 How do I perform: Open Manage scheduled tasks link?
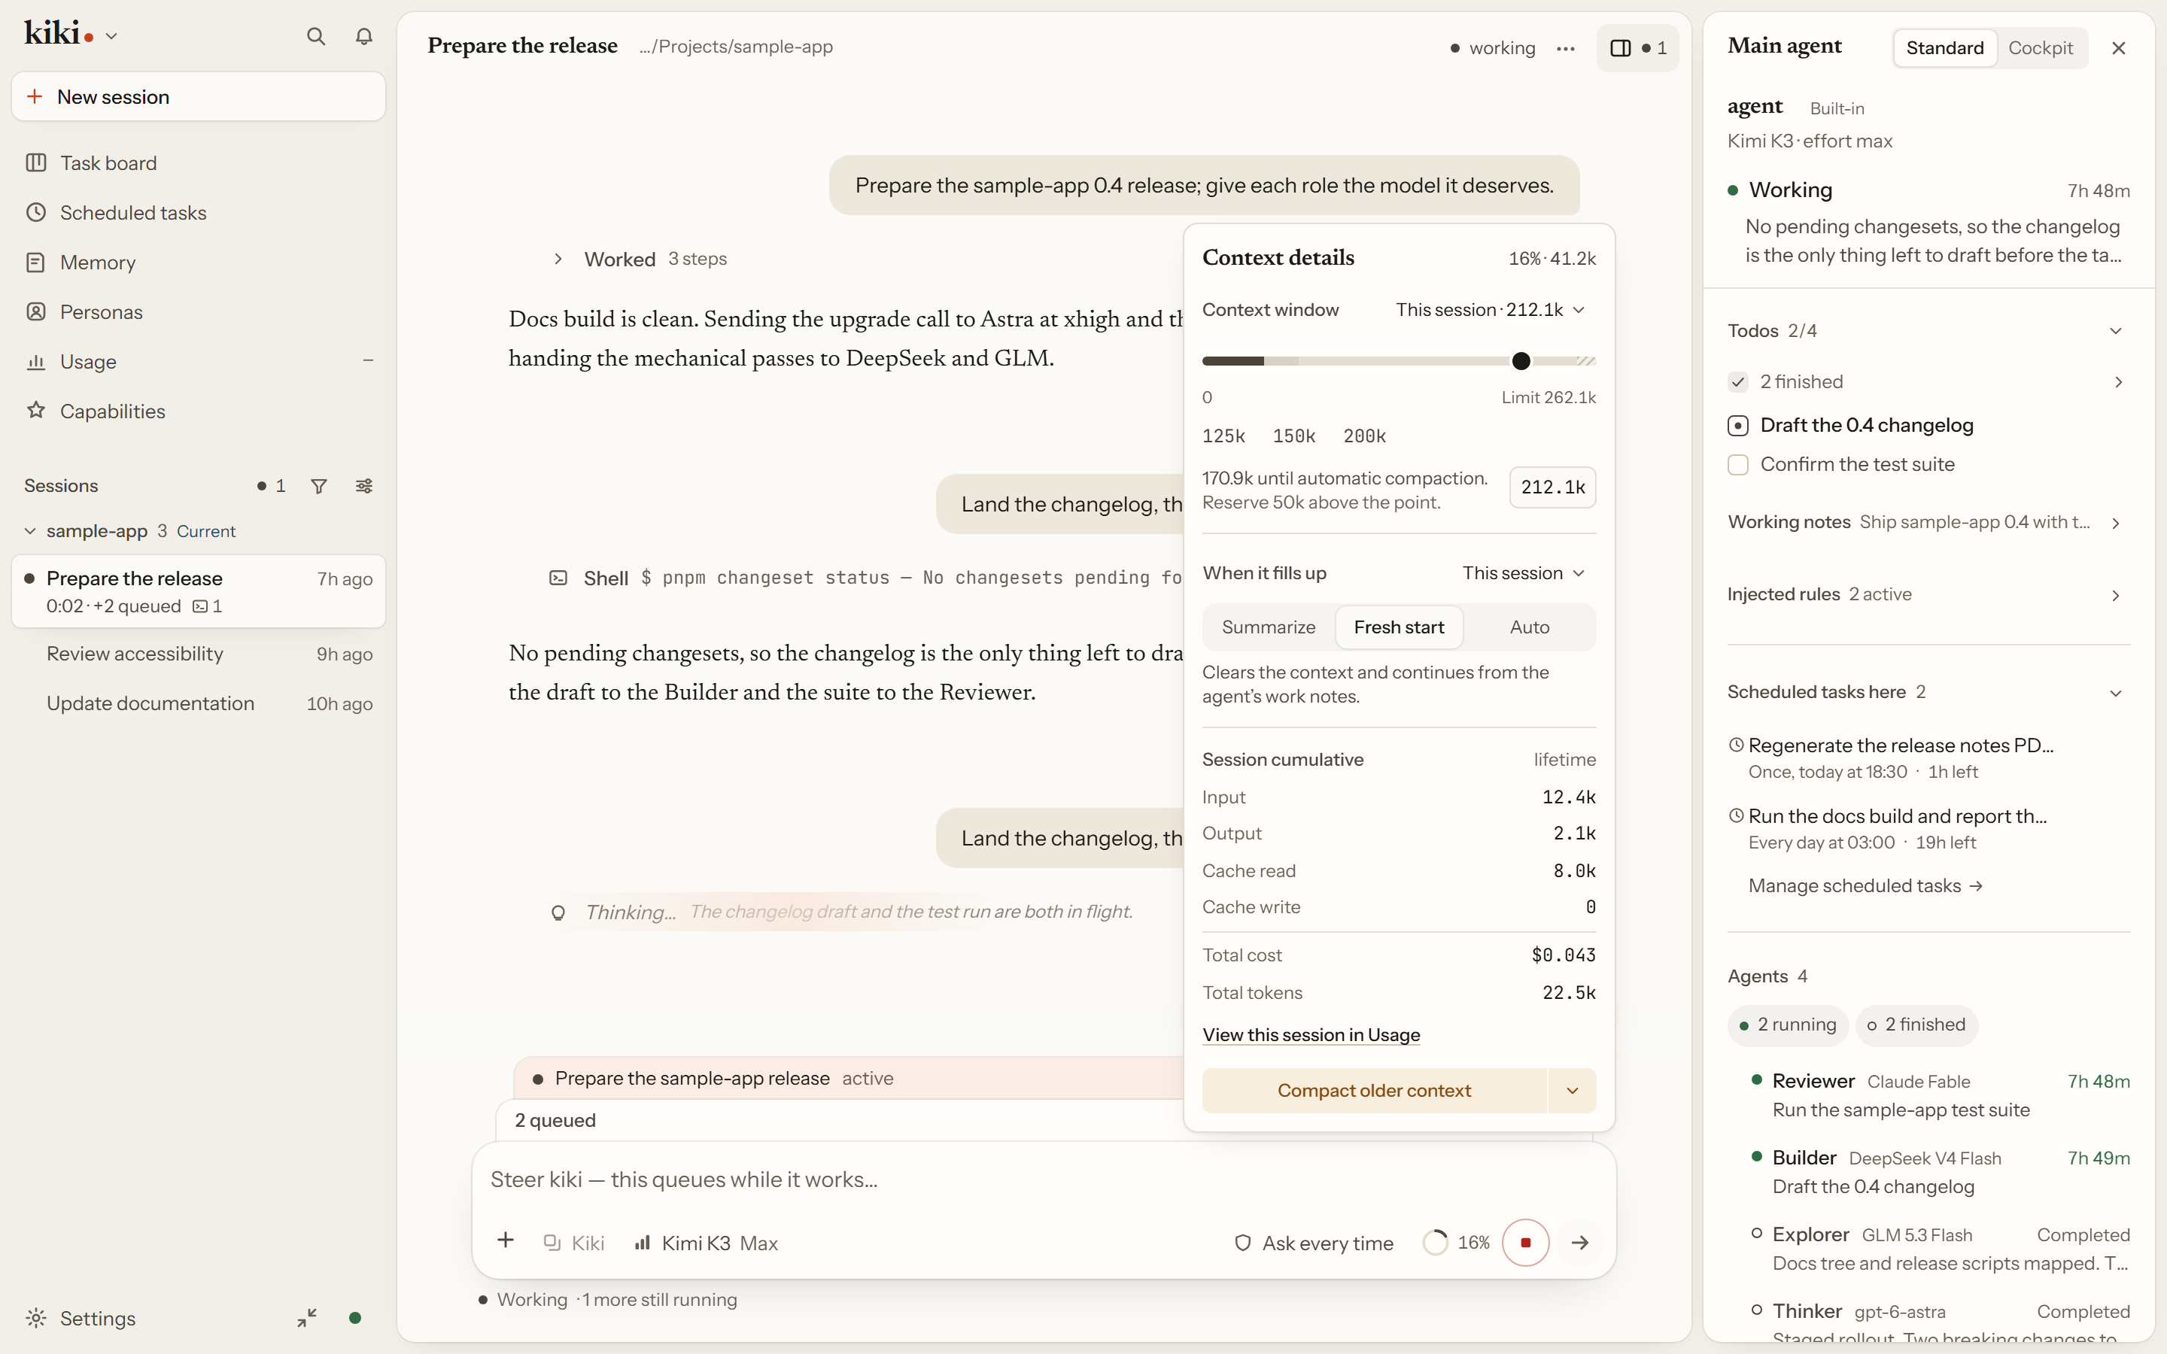[x=1865, y=885]
